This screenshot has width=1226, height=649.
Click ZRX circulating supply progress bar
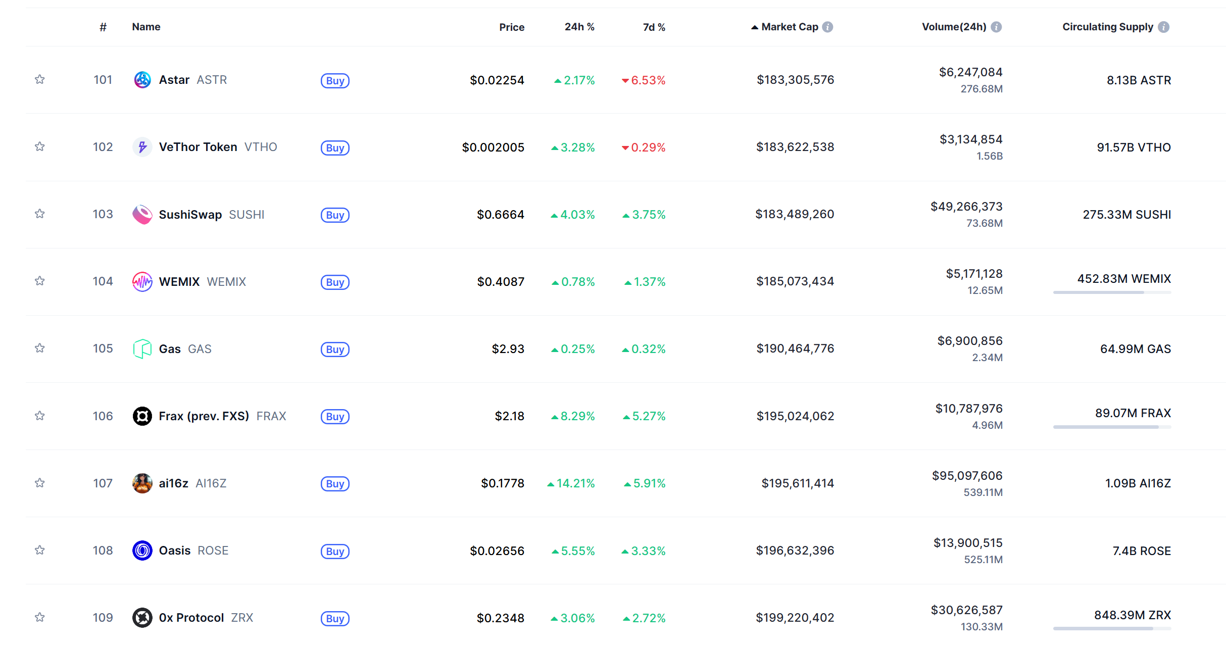tap(1112, 629)
